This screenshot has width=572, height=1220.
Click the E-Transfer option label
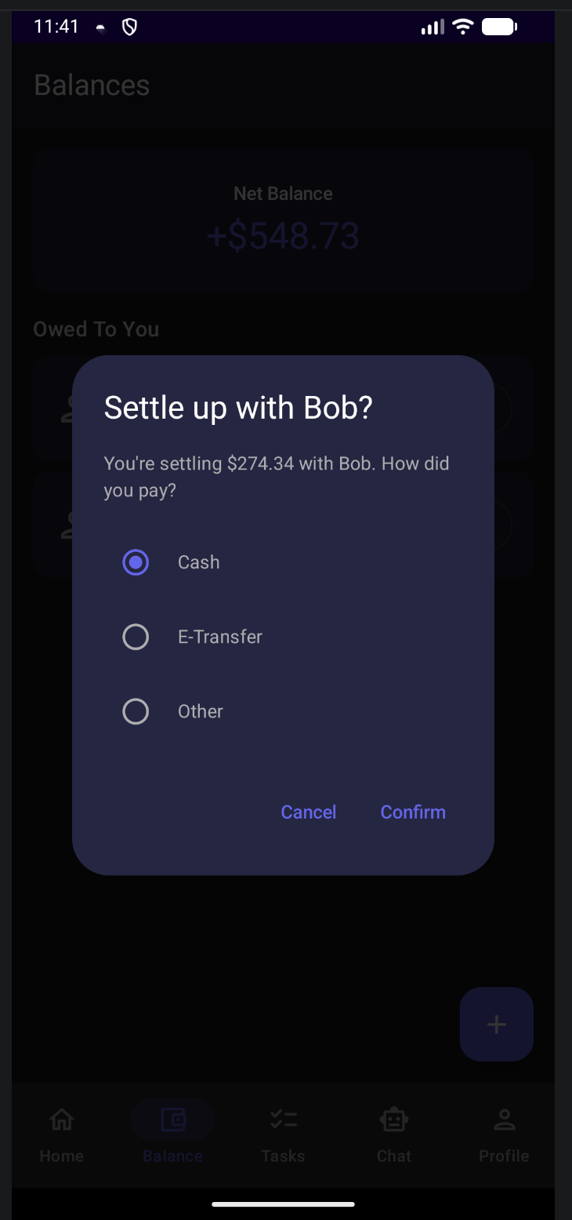tap(220, 637)
